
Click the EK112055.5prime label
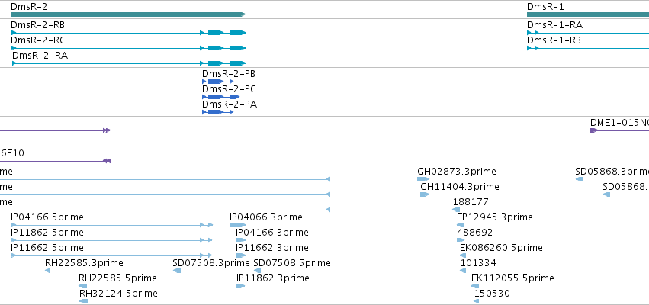point(512,278)
